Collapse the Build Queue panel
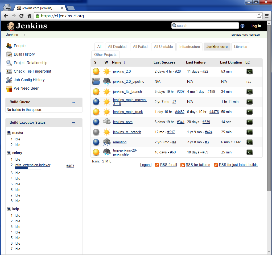This screenshot has height=255, width=272. tap(74, 102)
